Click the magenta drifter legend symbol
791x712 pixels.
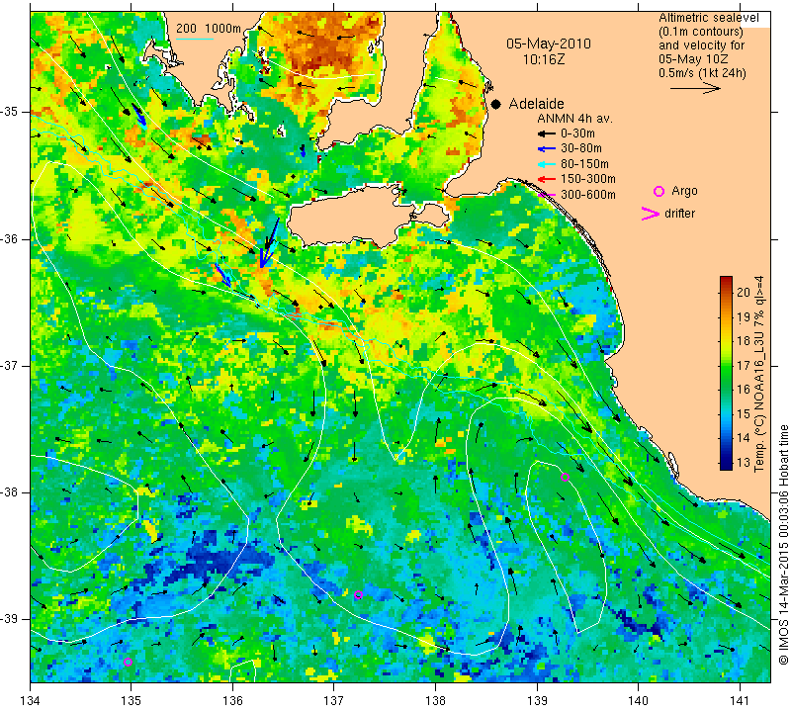coord(651,214)
